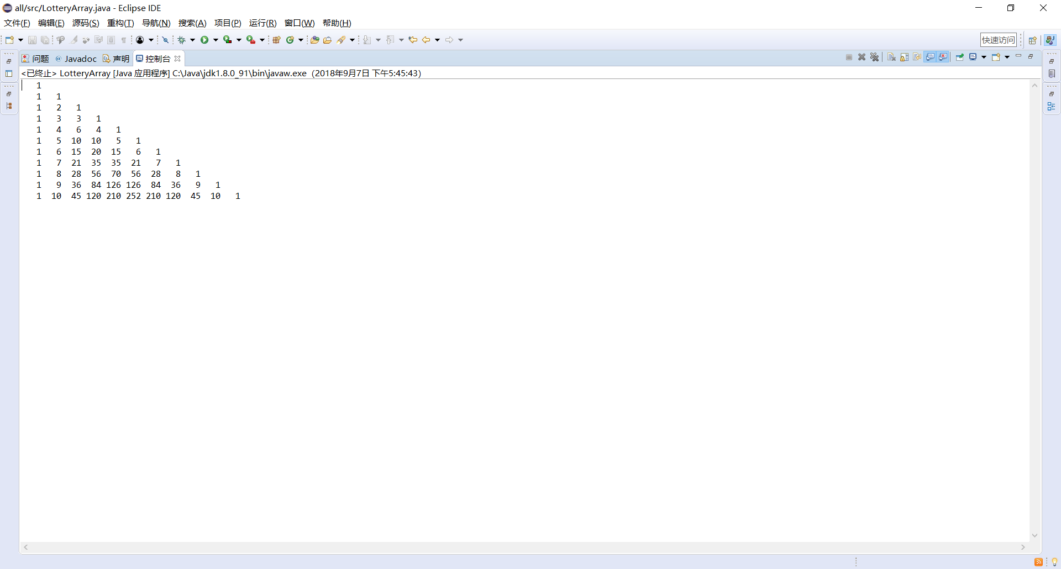Click the Next Annotation icon
This screenshot has height=569, width=1061.
click(367, 40)
